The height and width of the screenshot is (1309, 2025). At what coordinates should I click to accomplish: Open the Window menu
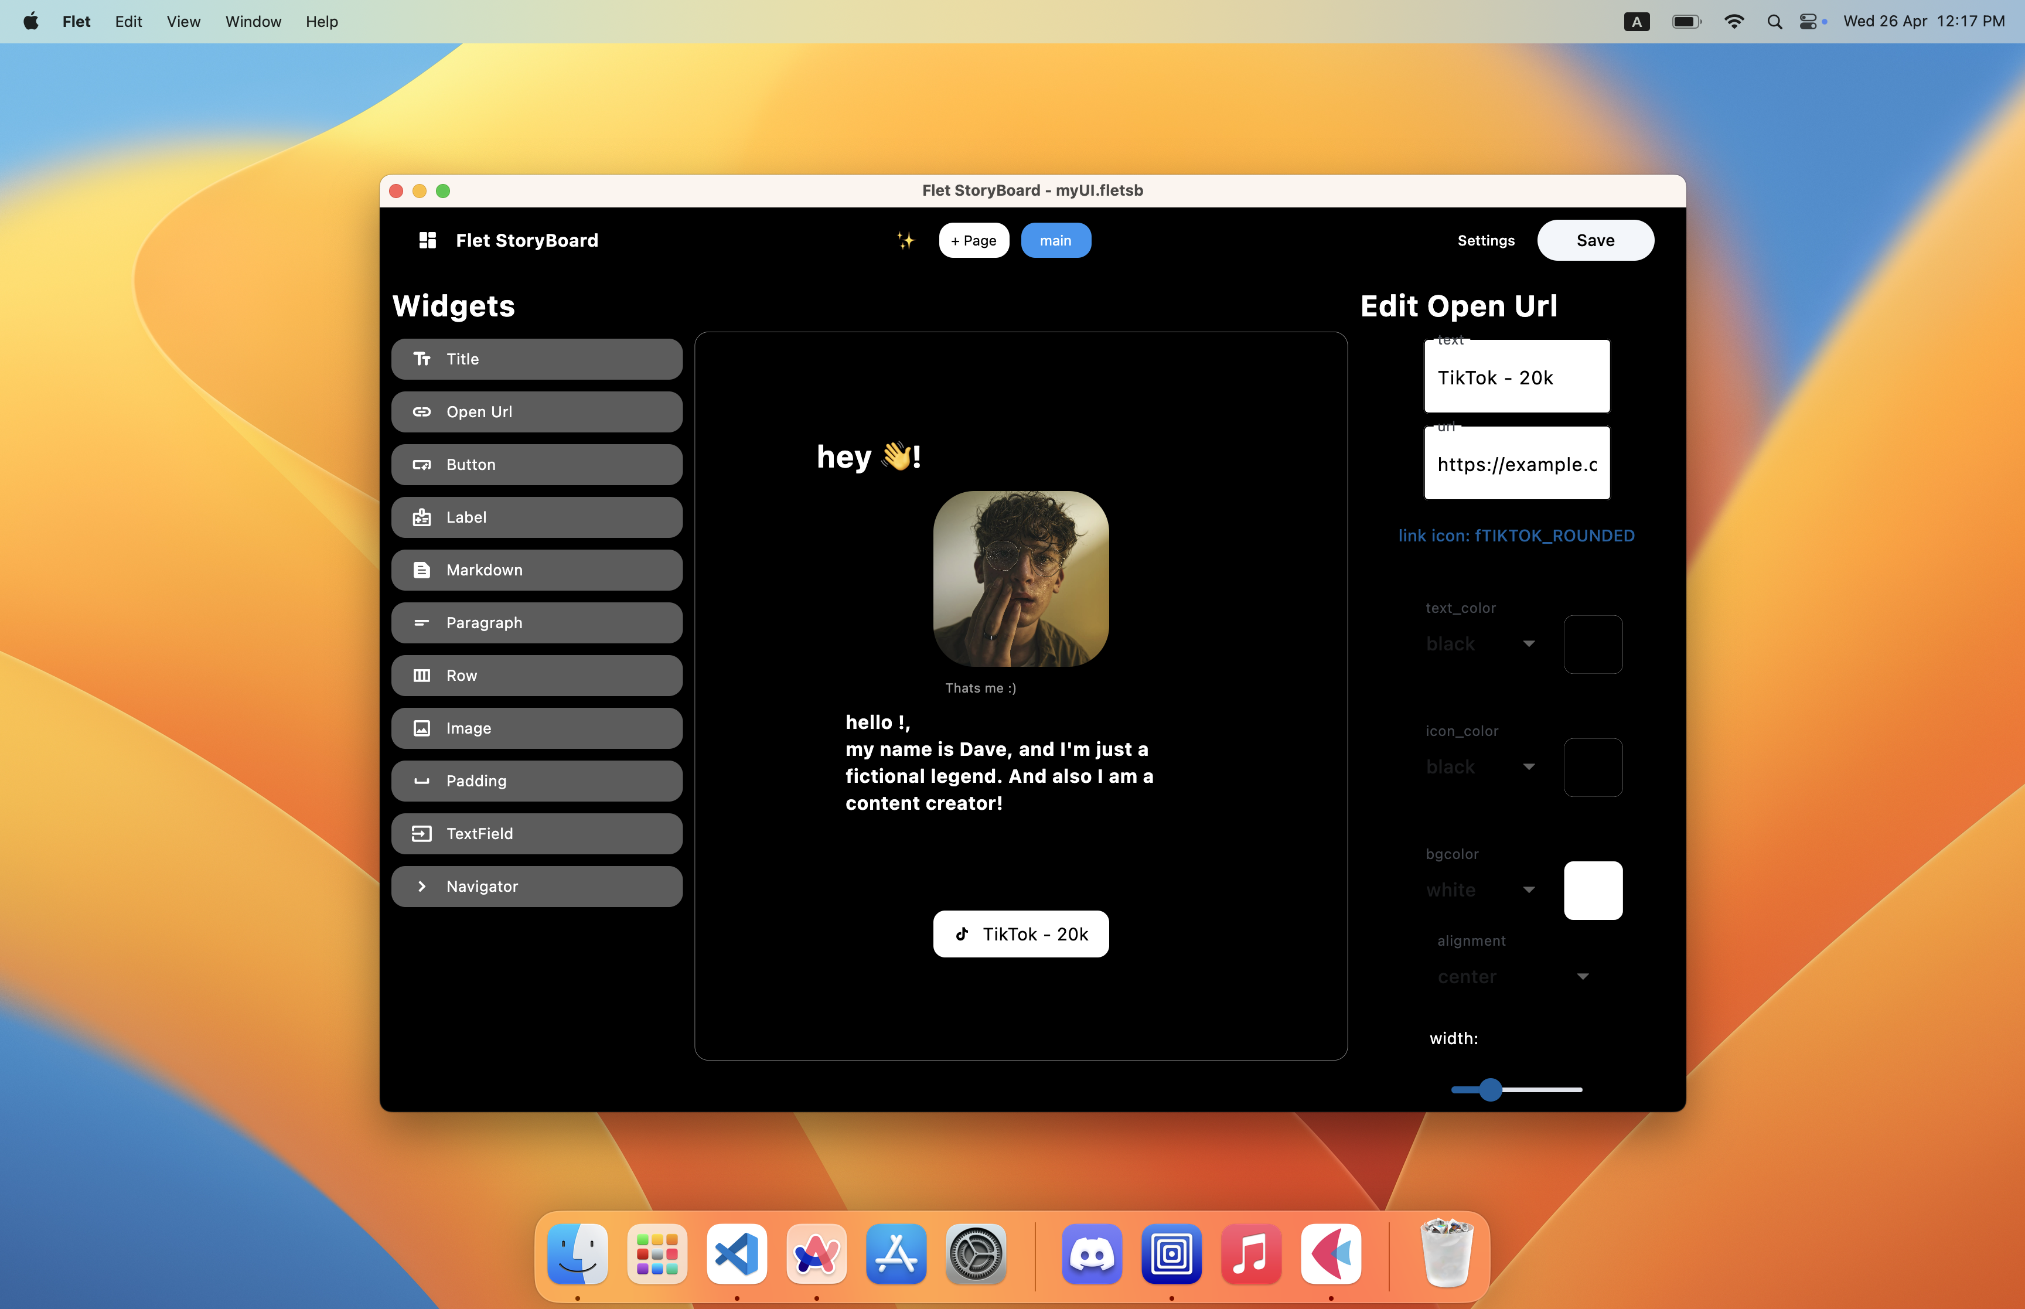pyautogui.click(x=253, y=21)
